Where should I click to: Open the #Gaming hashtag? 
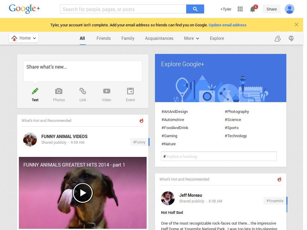[x=169, y=136]
